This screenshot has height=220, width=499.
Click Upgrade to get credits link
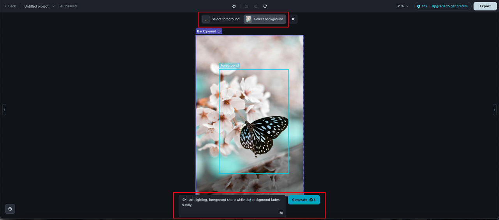click(x=449, y=6)
